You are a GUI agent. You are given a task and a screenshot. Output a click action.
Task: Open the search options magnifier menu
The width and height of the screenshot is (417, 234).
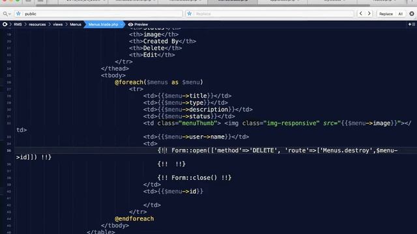click(7, 14)
